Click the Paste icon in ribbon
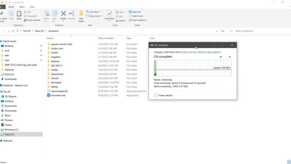 (x=19, y=14)
